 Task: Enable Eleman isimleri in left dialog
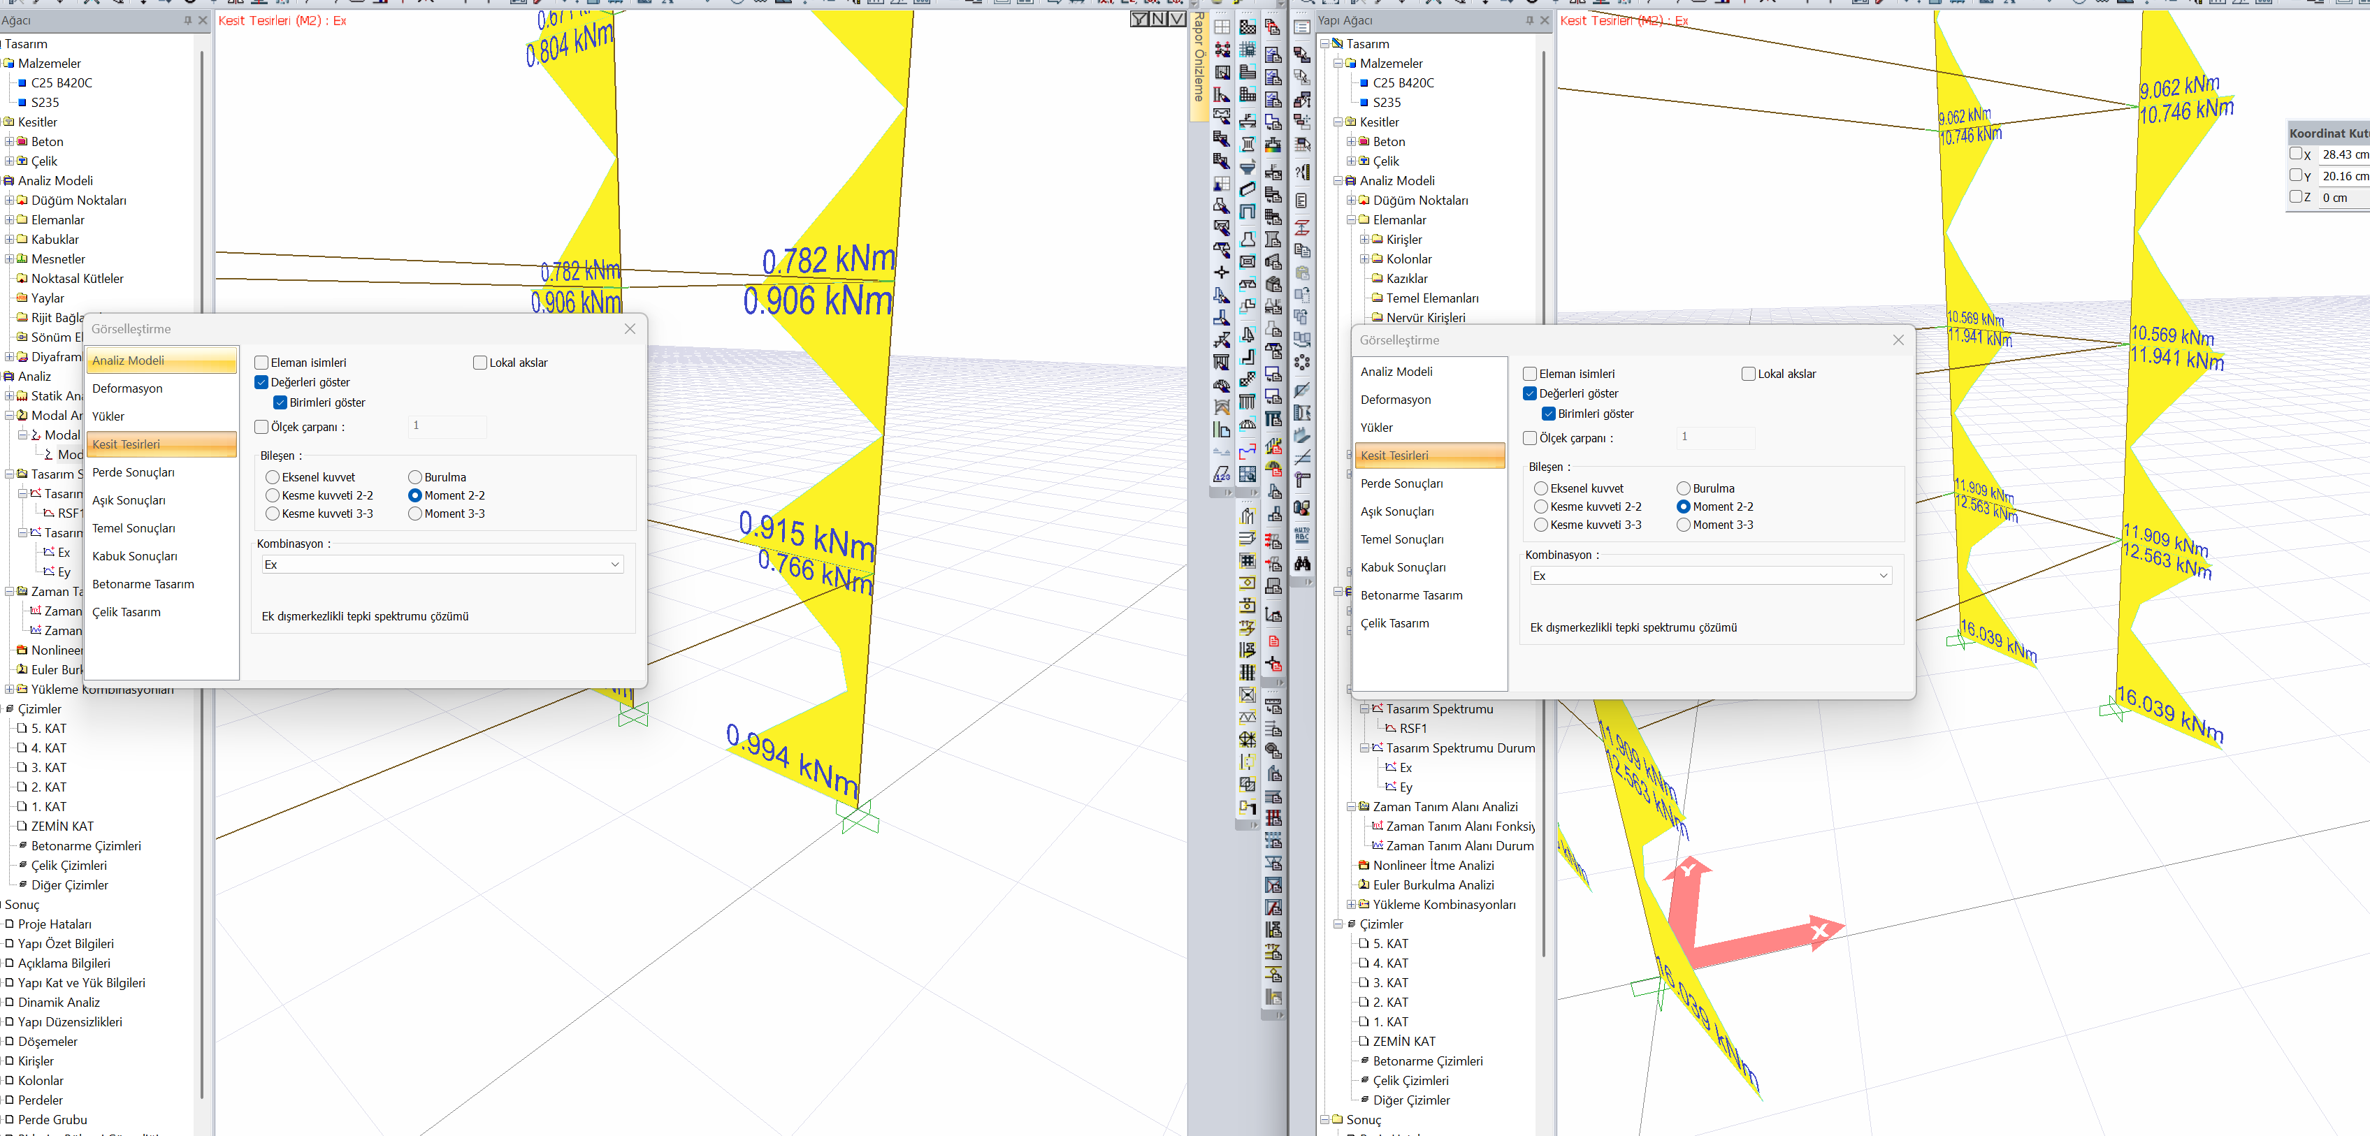(261, 363)
